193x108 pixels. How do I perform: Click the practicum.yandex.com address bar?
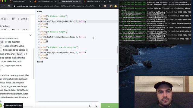coord(56,6)
